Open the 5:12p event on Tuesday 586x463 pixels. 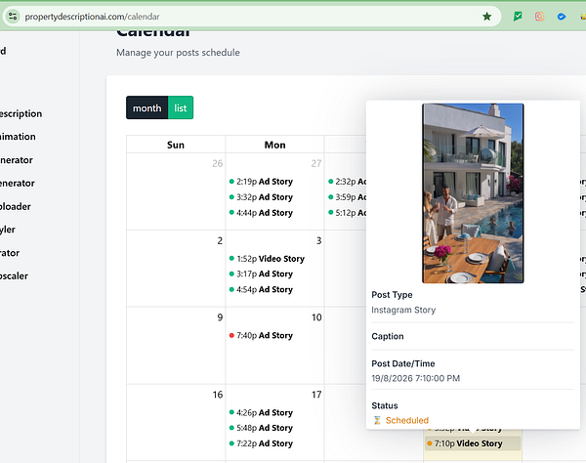pos(347,213)
